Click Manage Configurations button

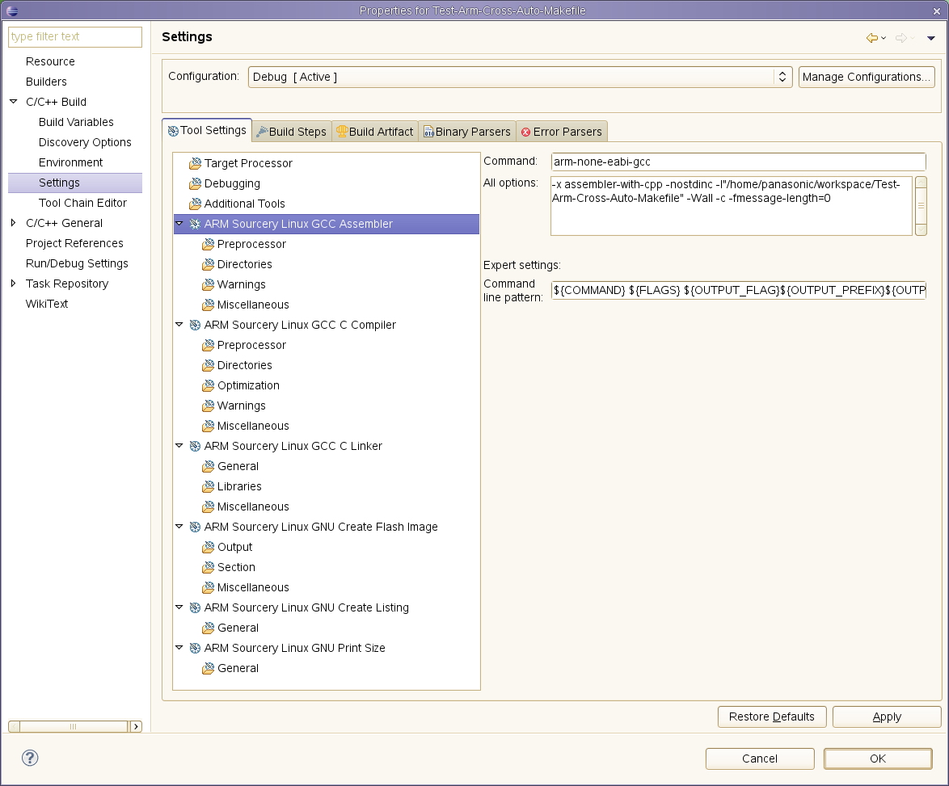(867, 77)
